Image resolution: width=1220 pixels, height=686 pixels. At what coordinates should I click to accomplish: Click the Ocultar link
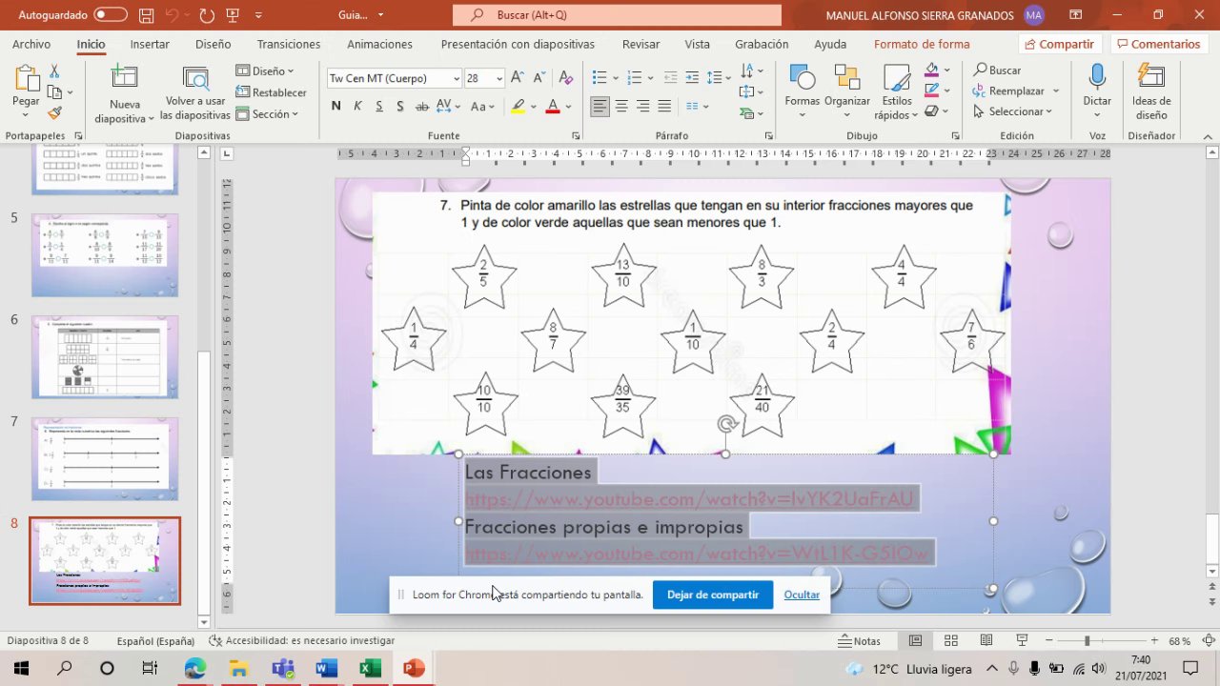(801, 595)
